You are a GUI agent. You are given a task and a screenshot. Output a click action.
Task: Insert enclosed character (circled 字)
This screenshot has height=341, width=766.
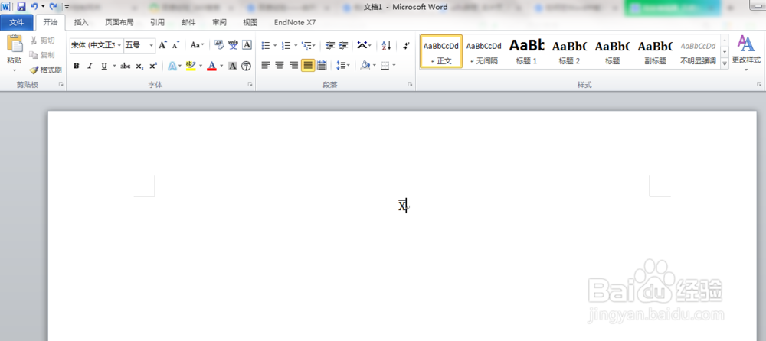pos(246,66)
